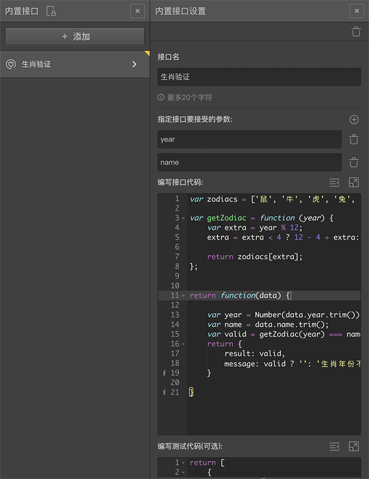
Task: Delete this interface via top trash icon
Action: [x=356, y=32]
